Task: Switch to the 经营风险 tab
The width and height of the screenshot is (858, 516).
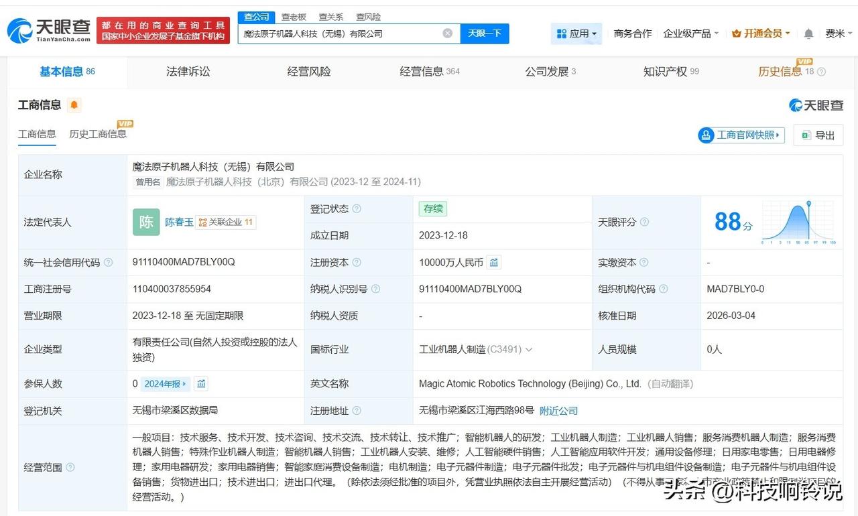Action: tap(309, 72)
